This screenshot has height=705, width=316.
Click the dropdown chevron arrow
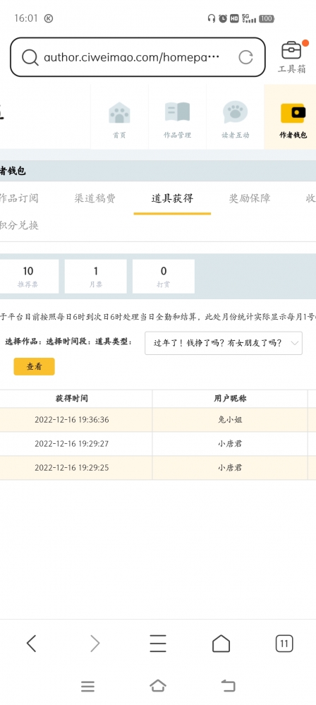[x=294, y=343]
